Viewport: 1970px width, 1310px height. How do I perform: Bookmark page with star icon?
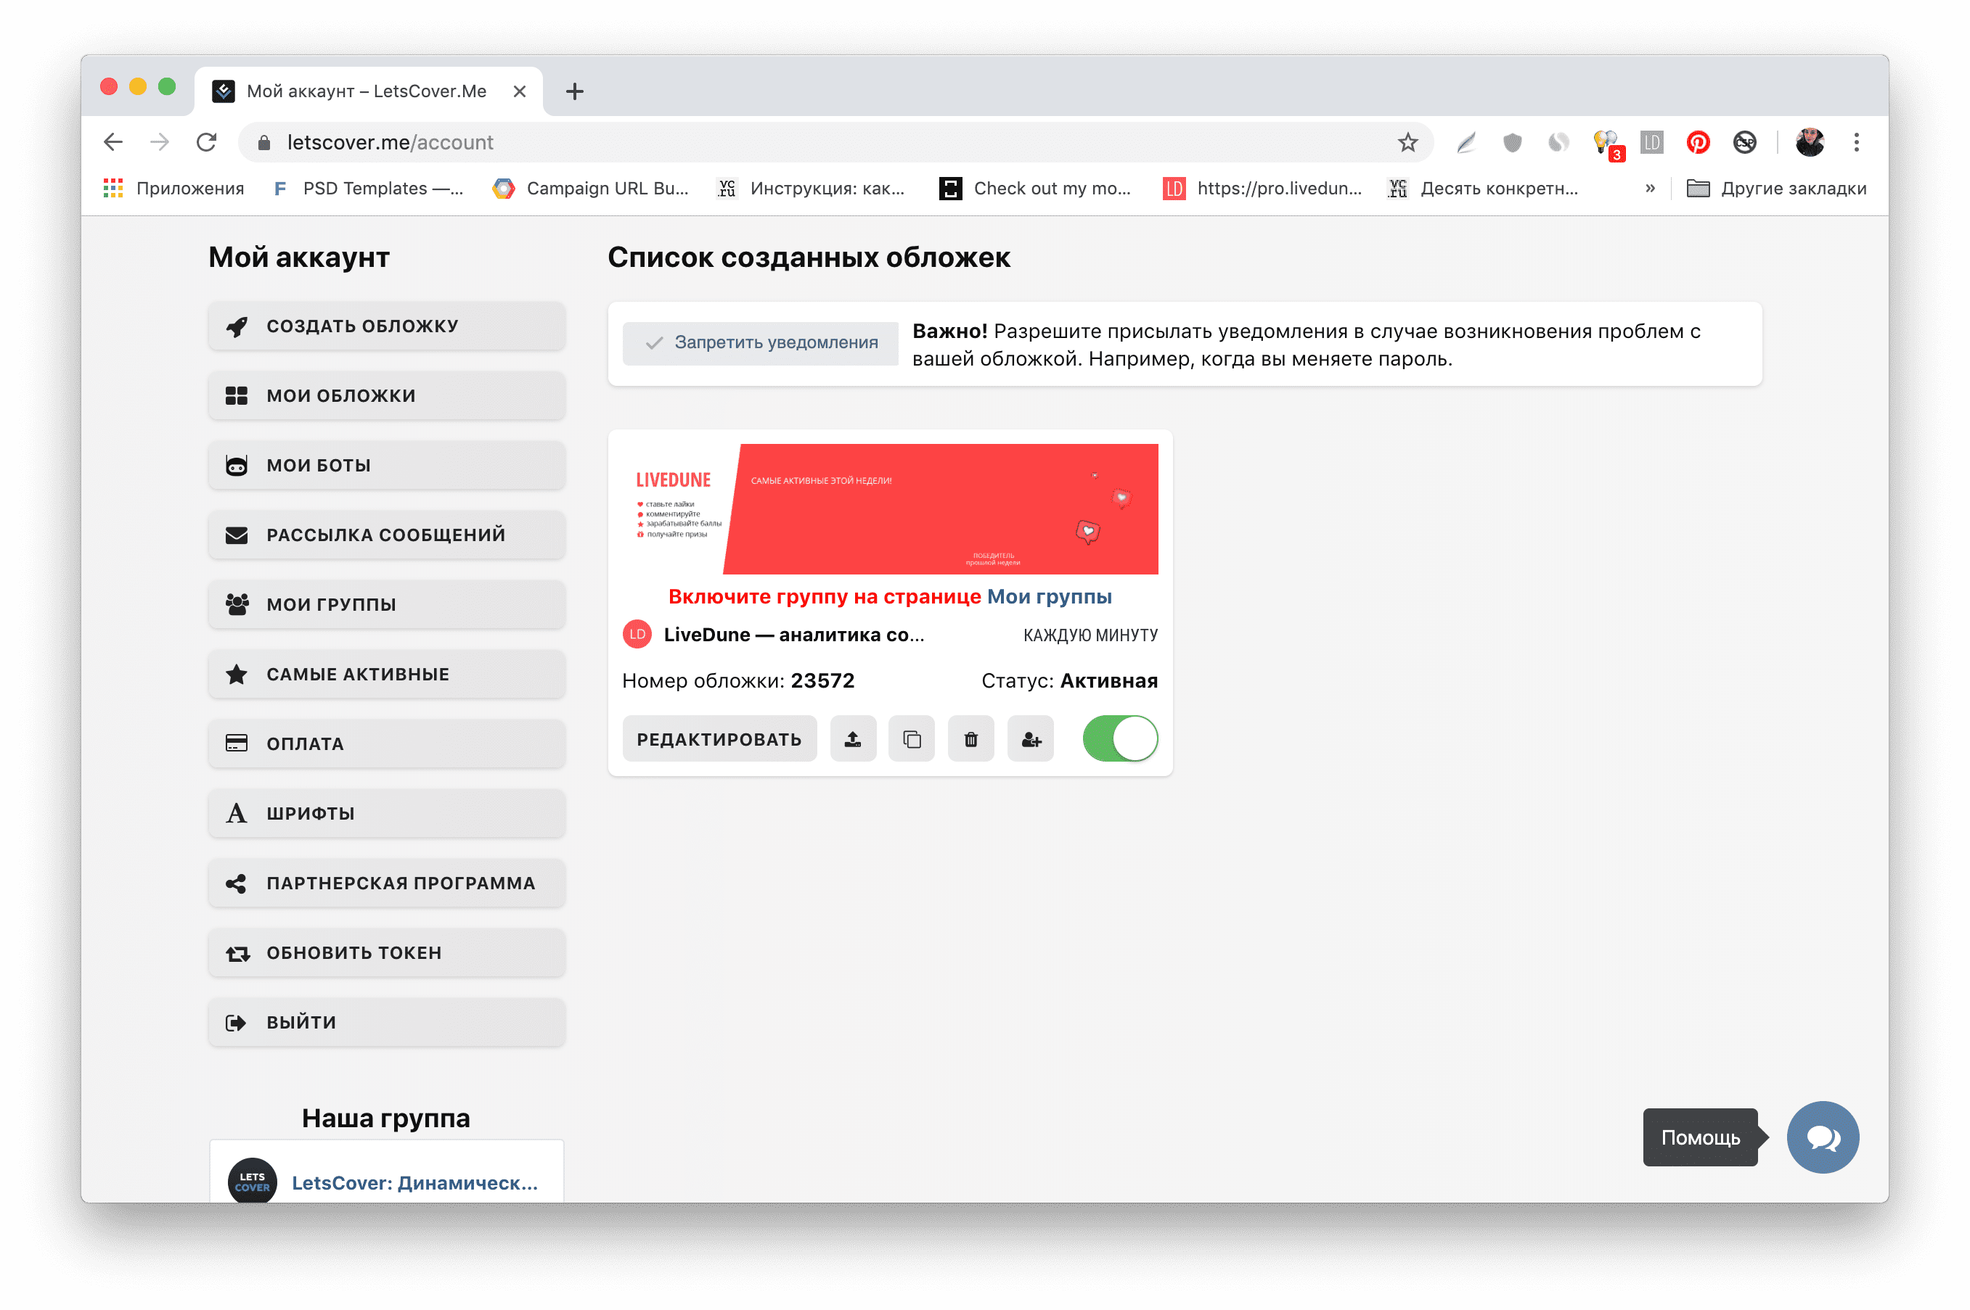pyautogui.click(x=1407, y=142)
